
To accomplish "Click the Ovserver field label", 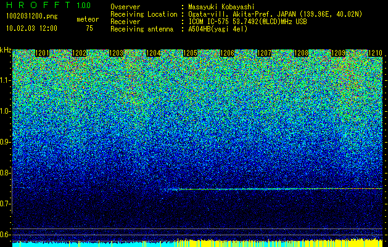I will pyautogui.click(x=125, y=7).
